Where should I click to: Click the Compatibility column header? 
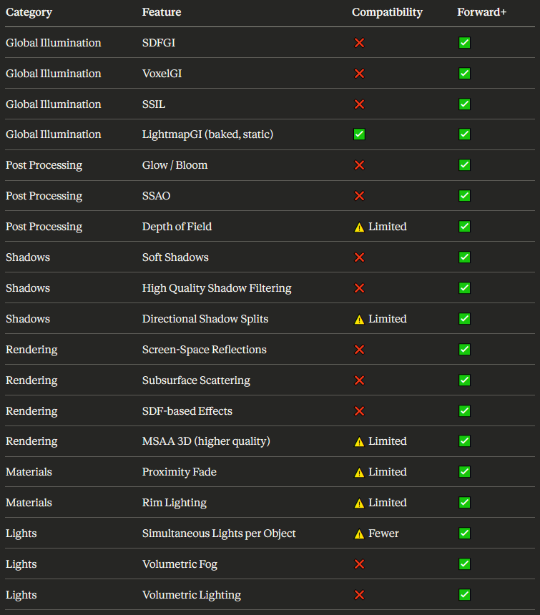tap(387, 12)
